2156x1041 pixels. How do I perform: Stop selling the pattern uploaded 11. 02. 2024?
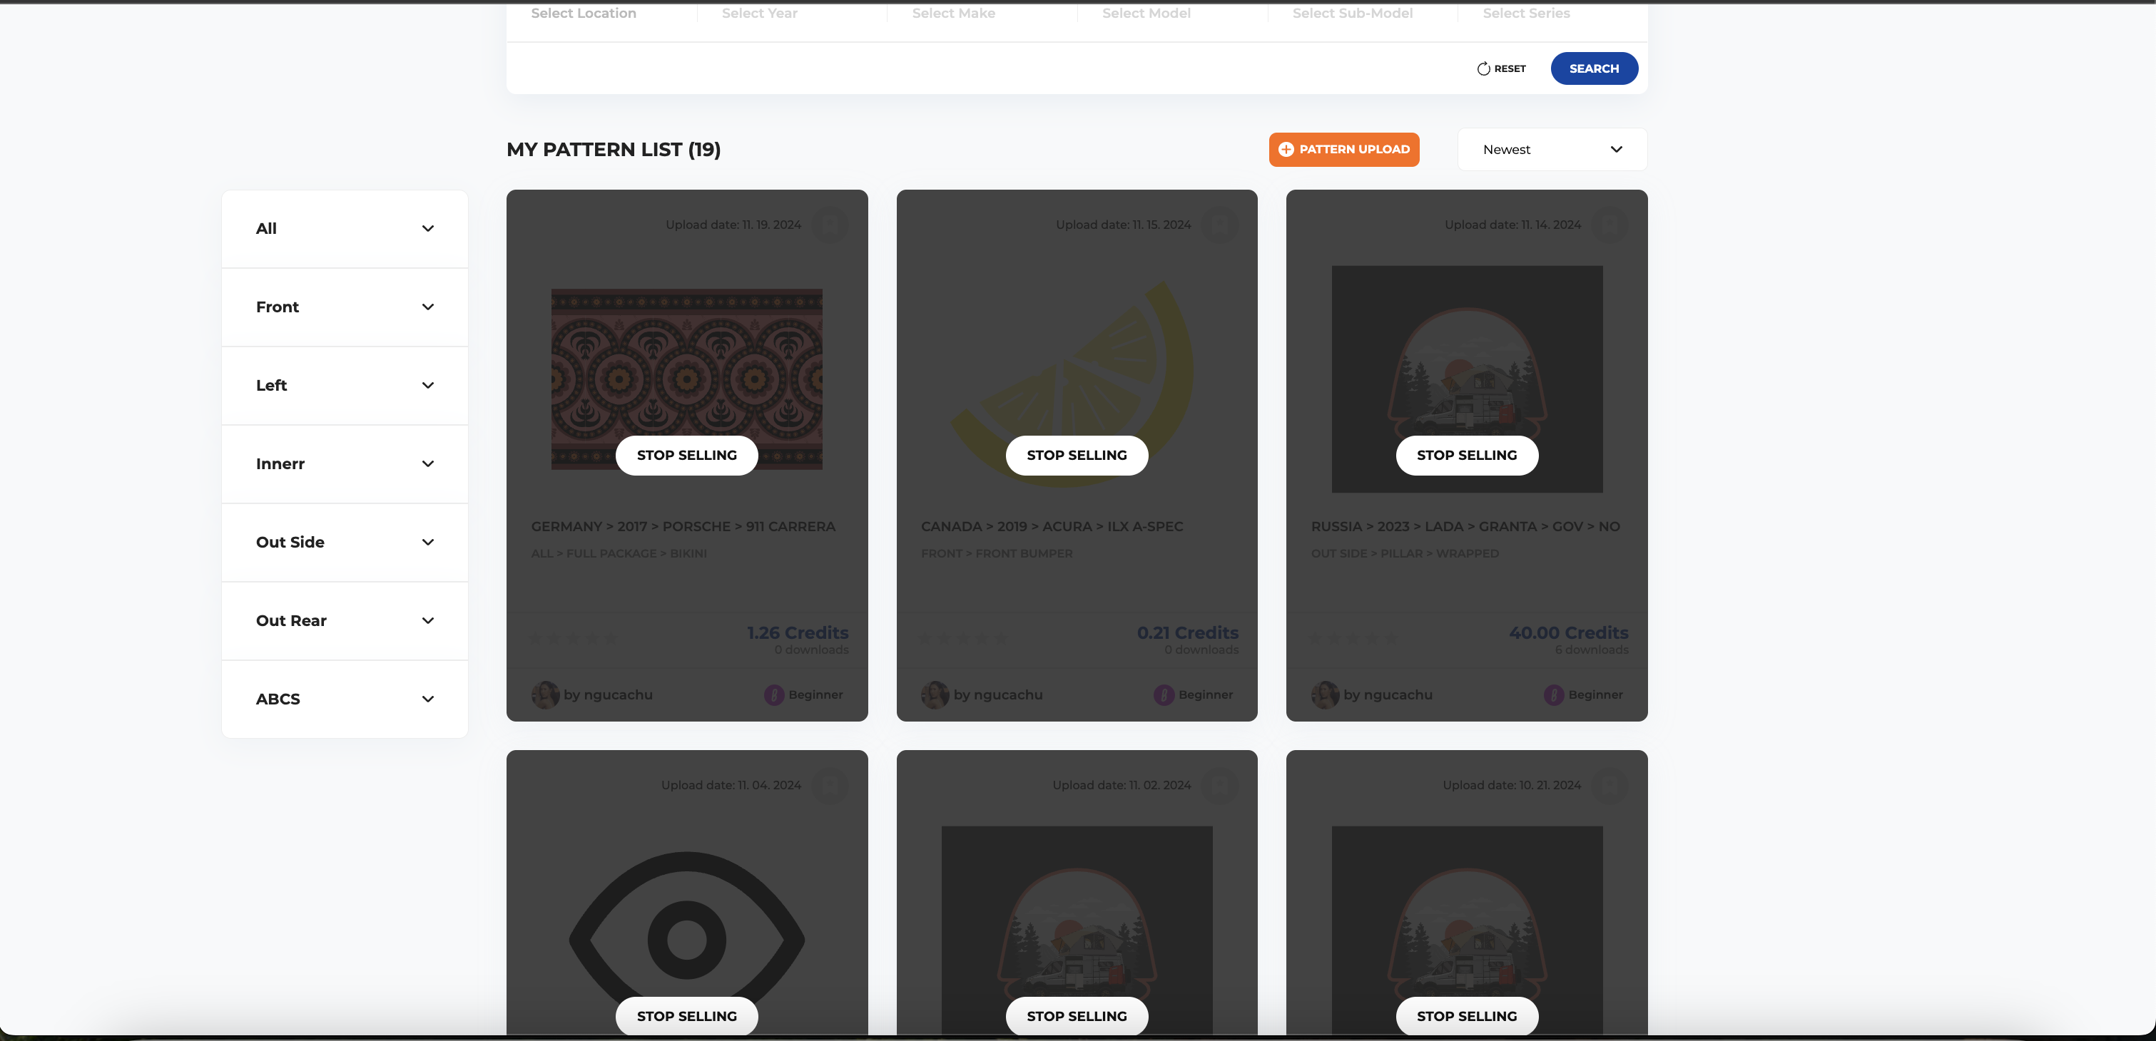[x=1077, y=1017]
